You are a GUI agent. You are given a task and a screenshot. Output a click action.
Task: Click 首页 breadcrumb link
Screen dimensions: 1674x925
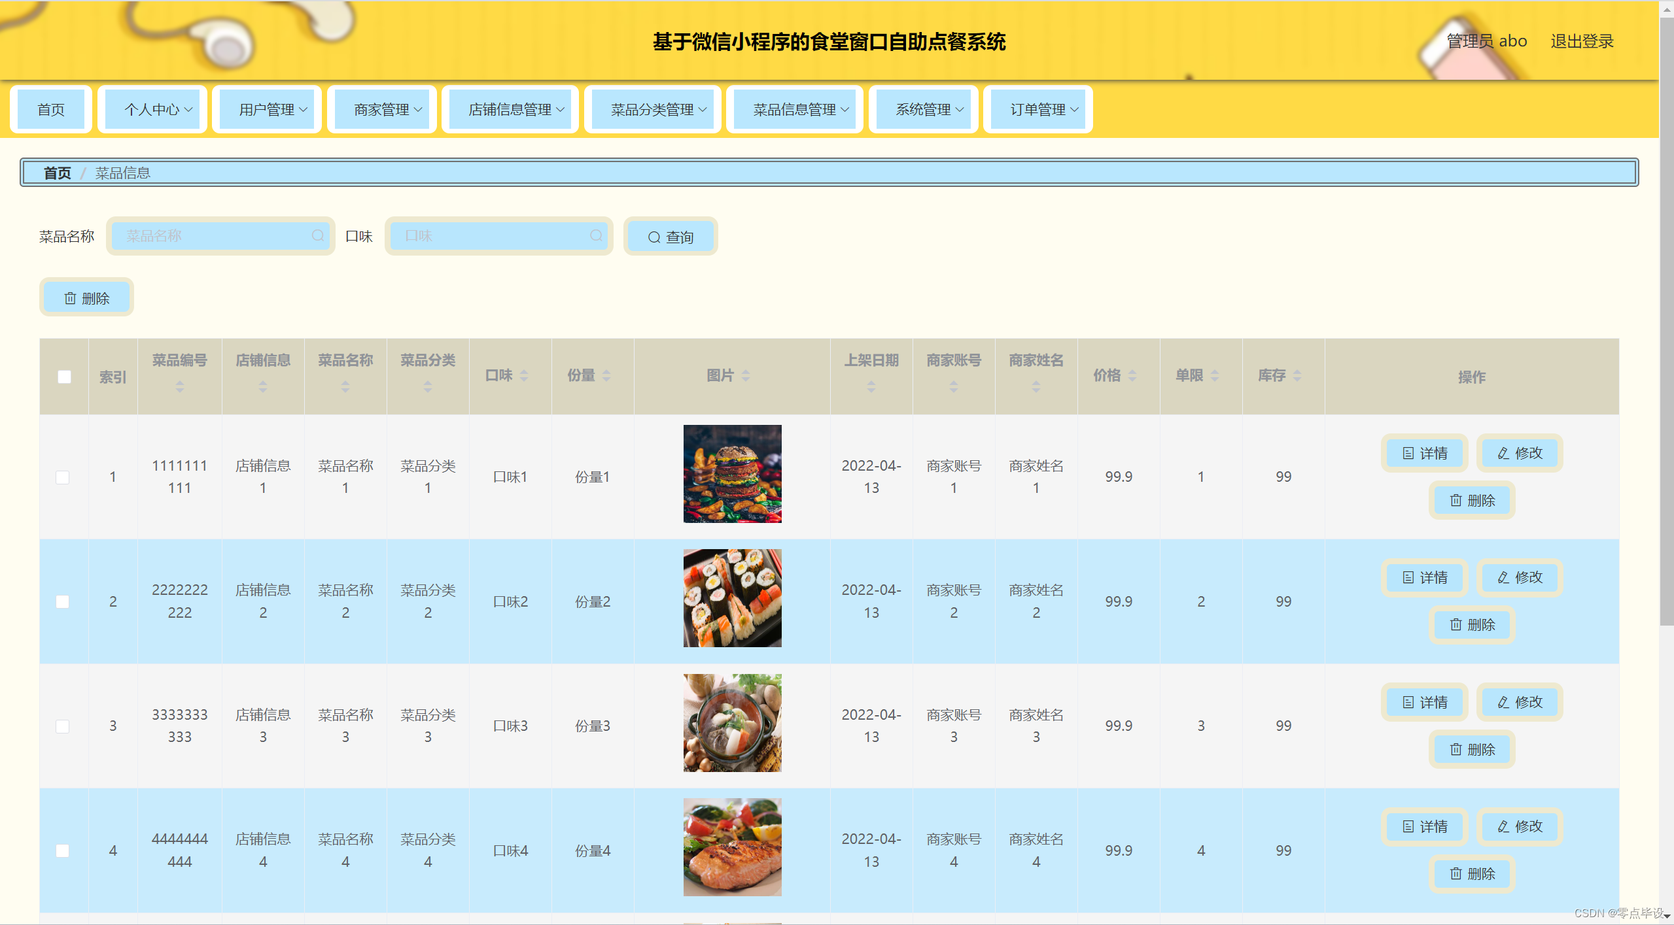[57, 173]
